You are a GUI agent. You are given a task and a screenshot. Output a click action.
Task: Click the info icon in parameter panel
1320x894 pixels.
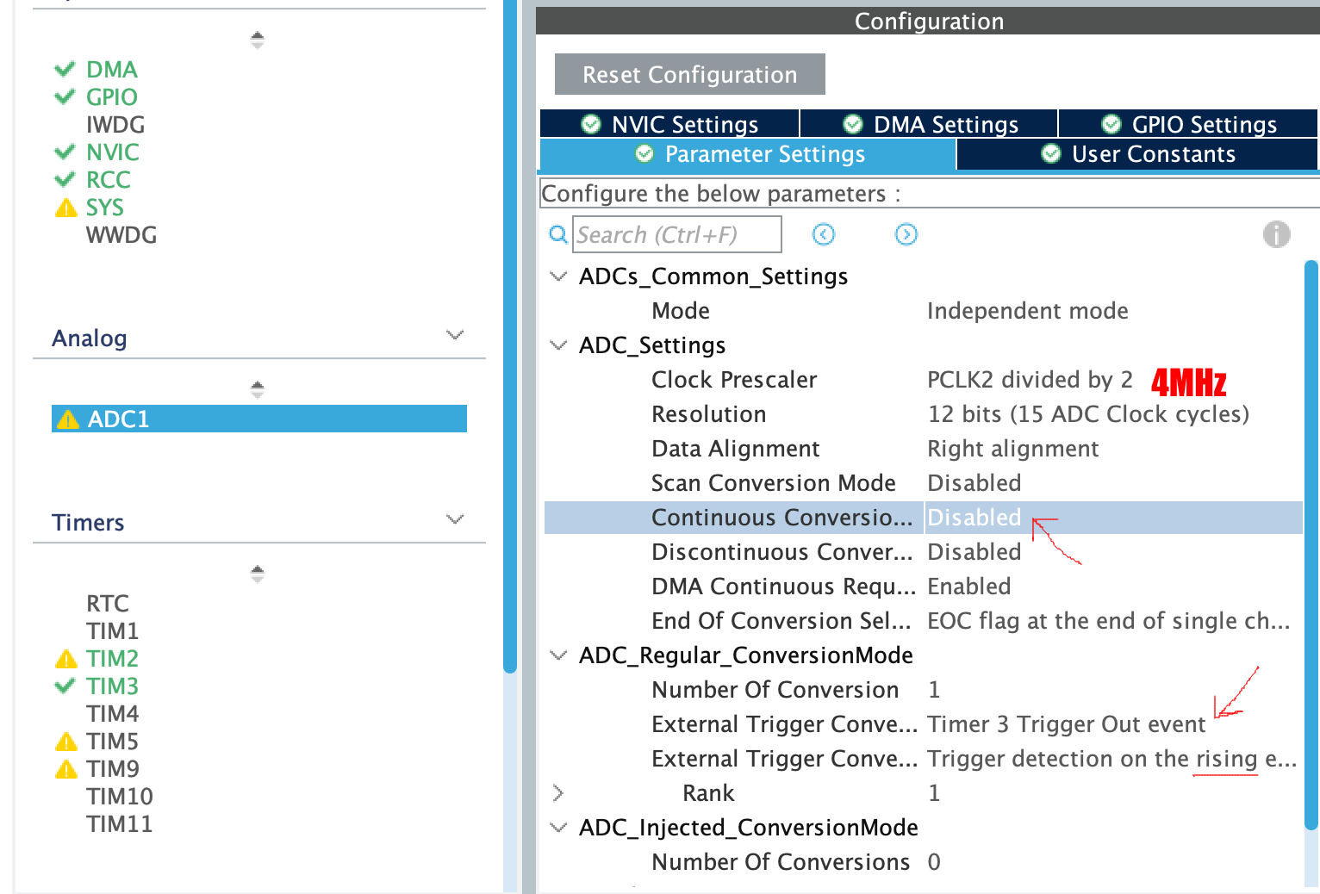(x=1276, y=234)
